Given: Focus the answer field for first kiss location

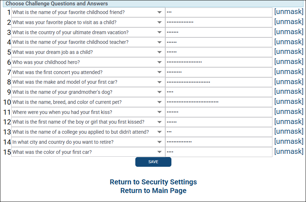Looking at the screenshot, I should click(219, 112).
